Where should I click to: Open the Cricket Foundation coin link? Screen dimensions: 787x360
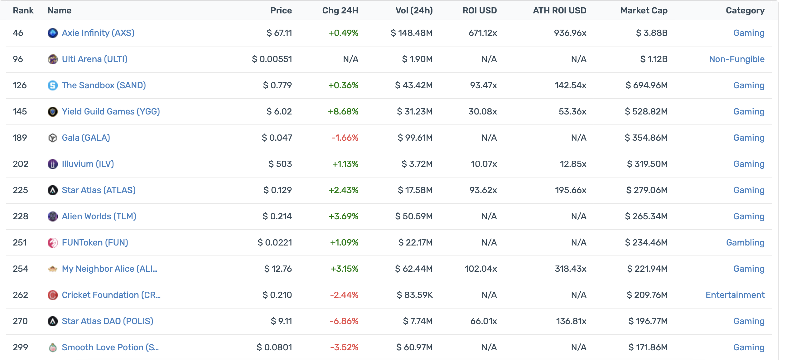coord(111,295)
